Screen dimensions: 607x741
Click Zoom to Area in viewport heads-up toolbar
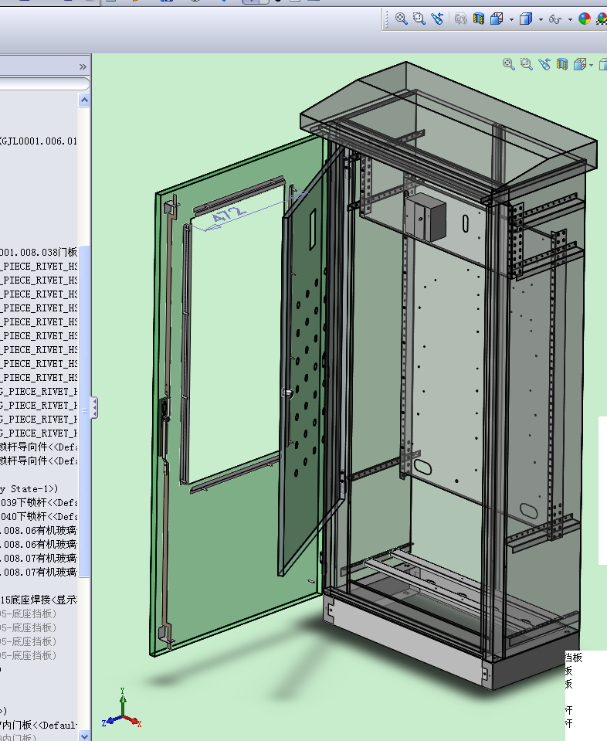pos(526,64)
